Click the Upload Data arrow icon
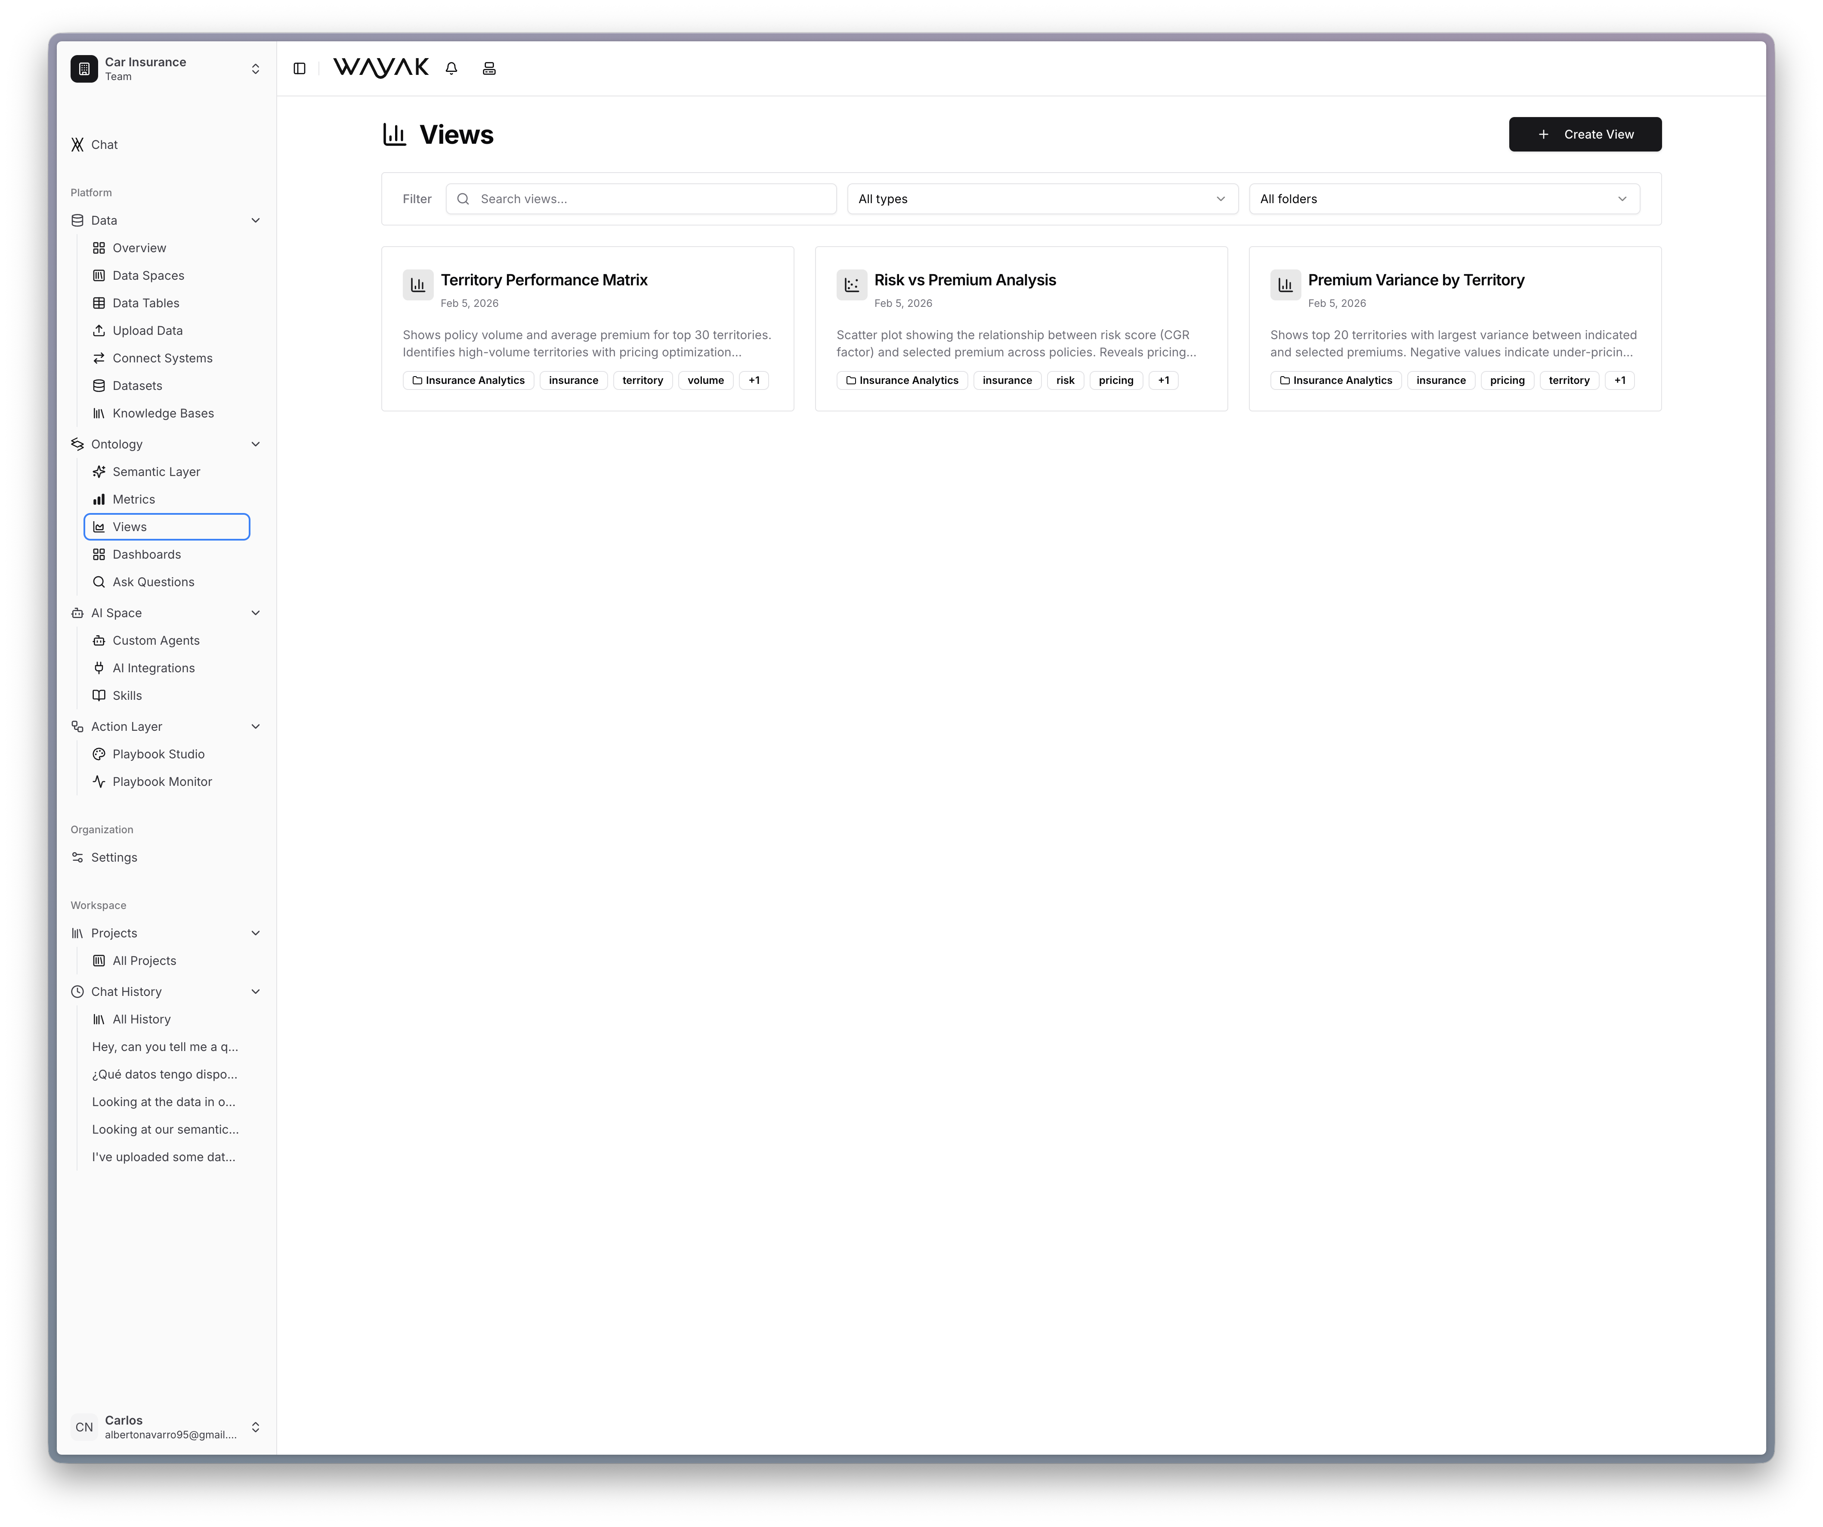 99,331
